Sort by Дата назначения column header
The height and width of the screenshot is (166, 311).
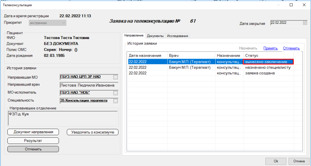[147, 56]
